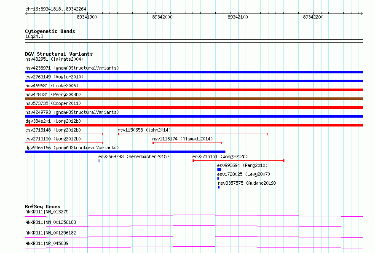The width and height of the screenshot is (375, 253).
Task: Open variant nsv1116174 (Alsmadi2014)
Action: pyautogui.click(x=182, y=139)
